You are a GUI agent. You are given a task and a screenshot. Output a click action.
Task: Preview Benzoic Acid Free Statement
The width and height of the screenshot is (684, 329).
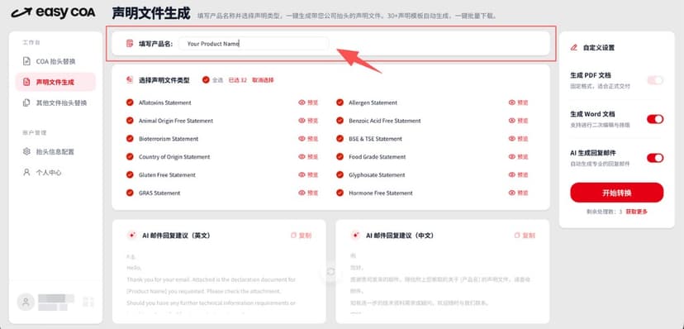click(x=519, y=121)
